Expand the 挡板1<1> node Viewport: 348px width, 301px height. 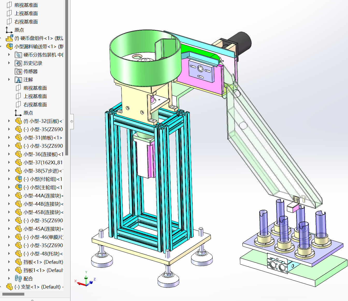coord(9,270)
